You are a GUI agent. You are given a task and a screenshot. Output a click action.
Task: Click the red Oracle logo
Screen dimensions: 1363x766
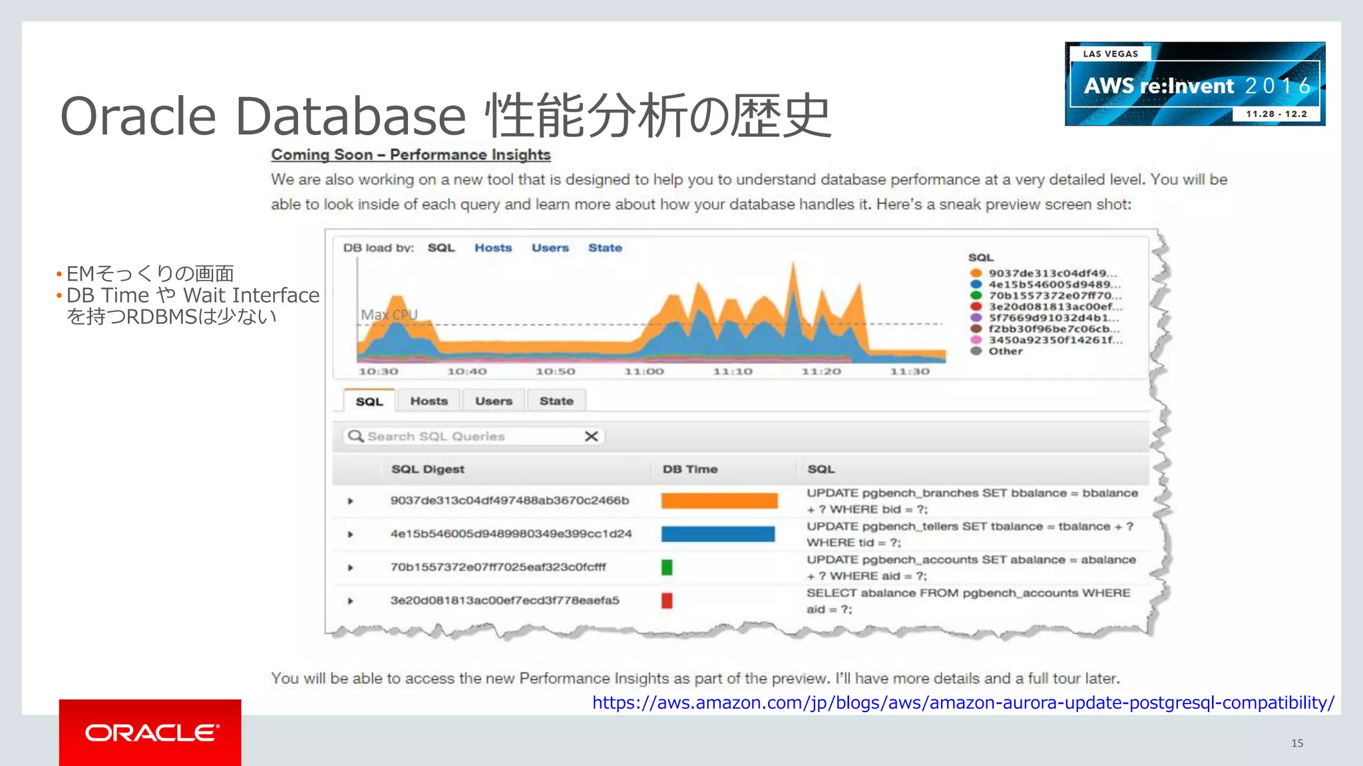pyautogui.click(x=150, y=732)
